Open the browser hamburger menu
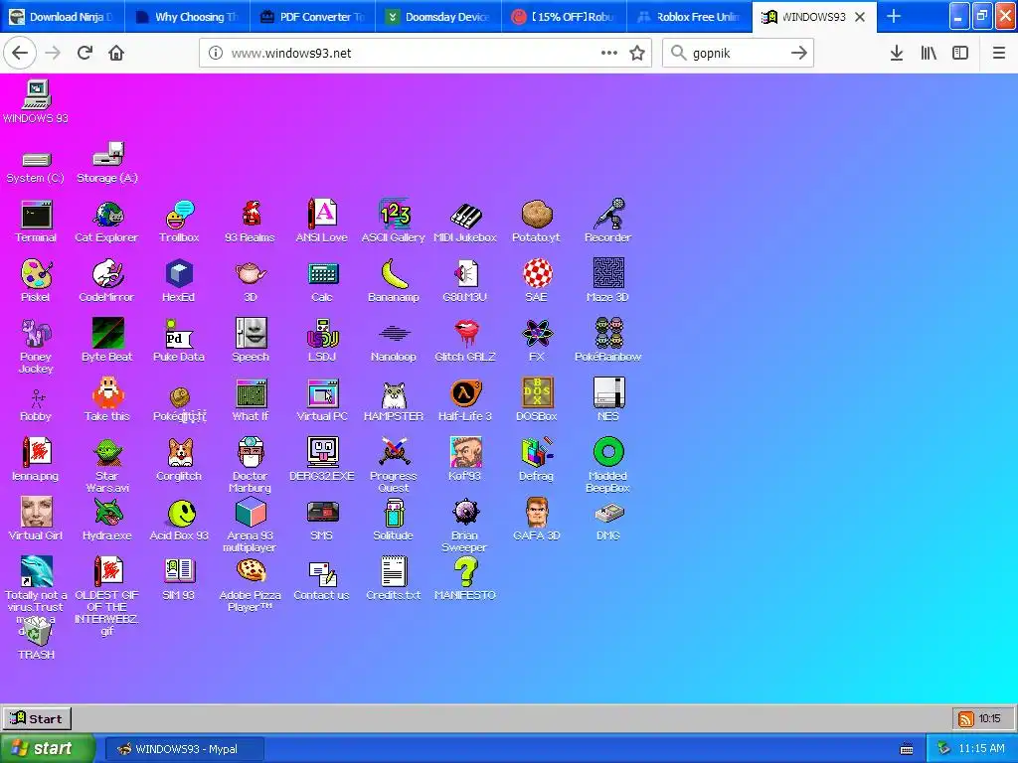Screen dimensions: 1018x763 (x=998, y=54)
